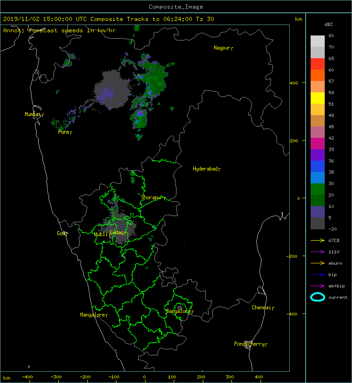352x383 pixels.
Task: Select the 0 tick on the horizontal axis
Action: point(144,377)
